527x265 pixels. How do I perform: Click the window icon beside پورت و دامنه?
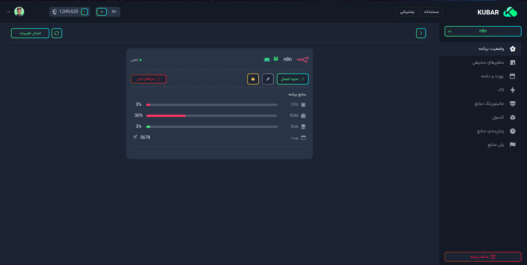[x=512, y=76]
